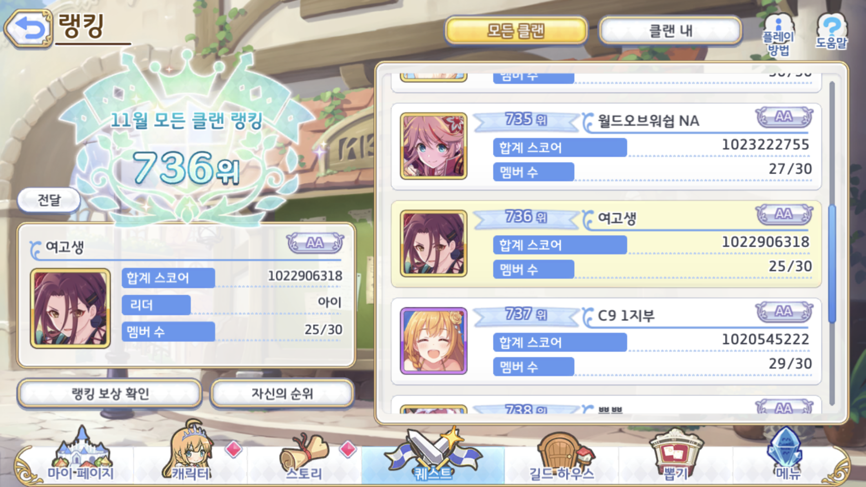Image resolution: width=866 pixels, height=487 pixels.
Task: Click the 자신의 순위 button
Action: [282, 393]
